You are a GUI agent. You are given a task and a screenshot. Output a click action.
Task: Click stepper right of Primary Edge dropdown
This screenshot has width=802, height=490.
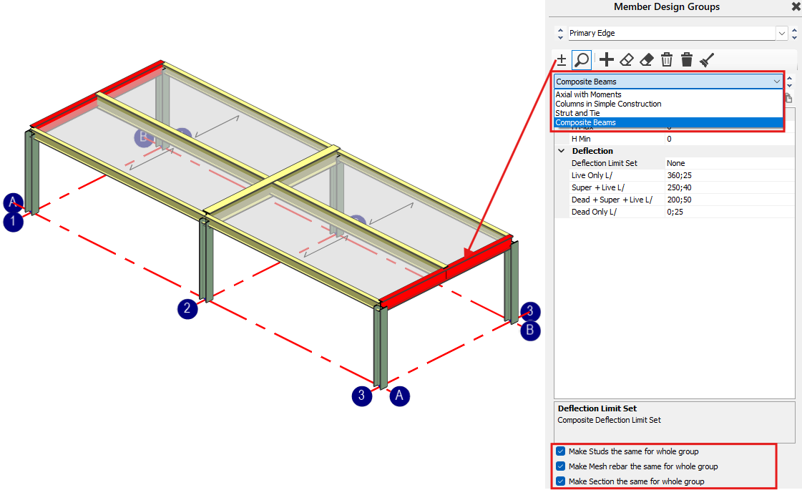click(794, 33)
